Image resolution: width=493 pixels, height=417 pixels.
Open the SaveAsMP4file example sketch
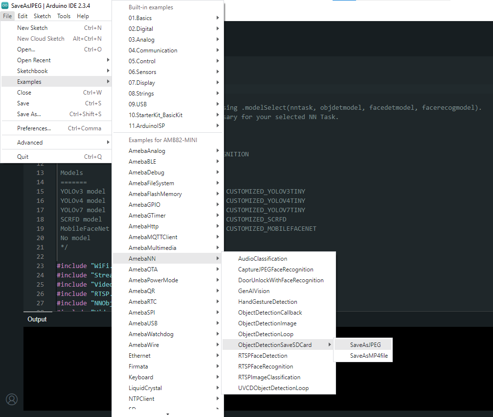pos(363,355)
